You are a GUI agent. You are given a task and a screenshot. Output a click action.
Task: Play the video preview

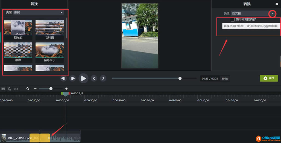(x=83, y=78)
